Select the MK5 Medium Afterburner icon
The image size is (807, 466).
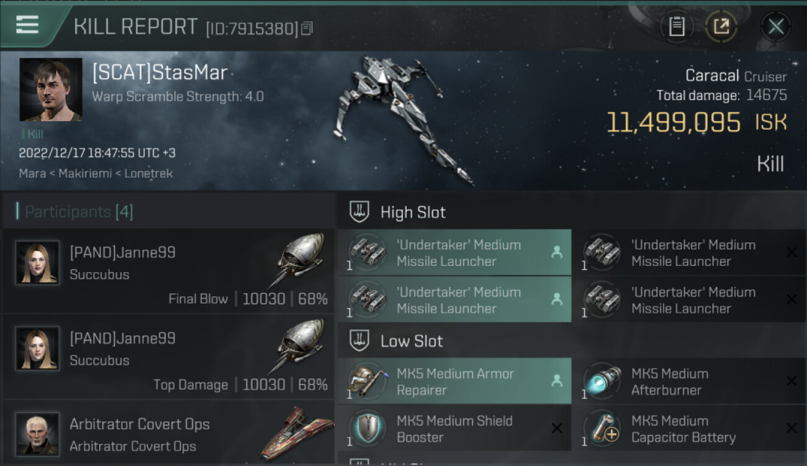[x=602, y=381]
